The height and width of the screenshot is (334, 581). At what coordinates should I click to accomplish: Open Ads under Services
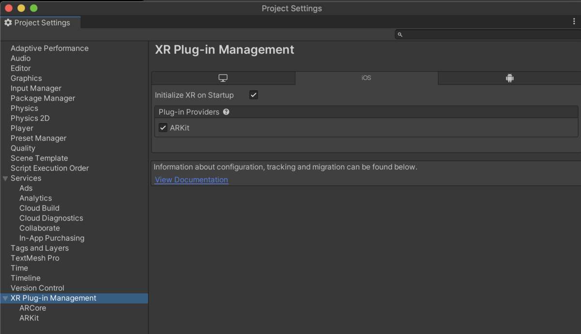(x=26, y=188)
